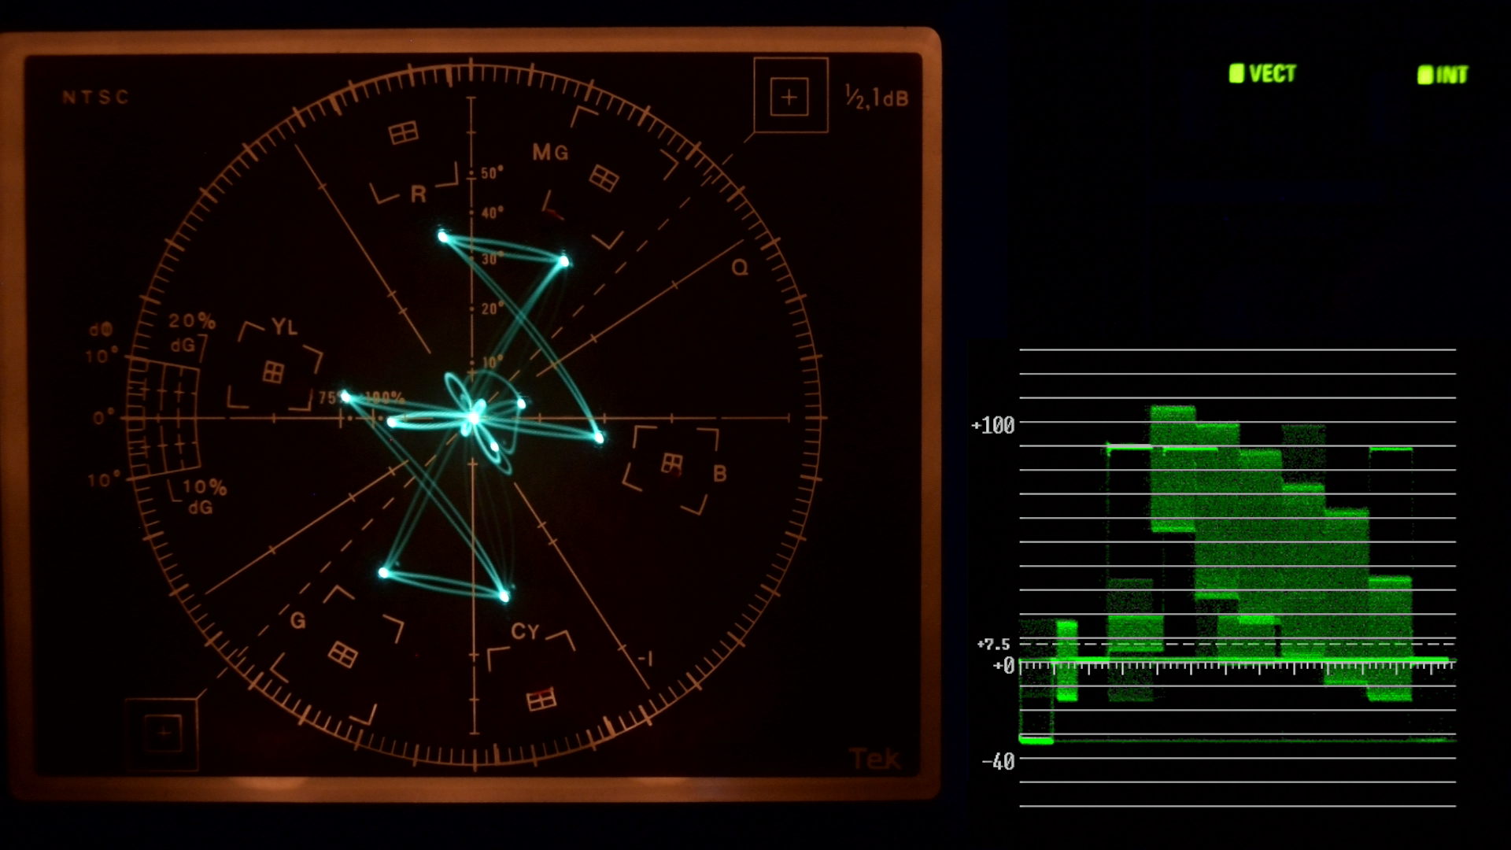Click the MG magenta target box

[604, 179]
